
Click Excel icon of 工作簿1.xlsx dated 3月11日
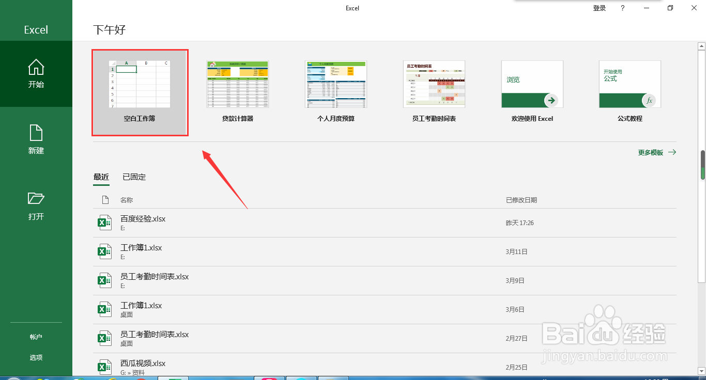(x=105, y=252)
